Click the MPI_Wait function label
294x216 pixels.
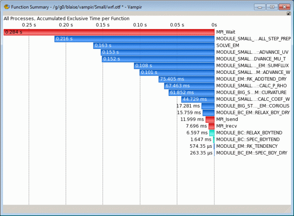(226, 32)
